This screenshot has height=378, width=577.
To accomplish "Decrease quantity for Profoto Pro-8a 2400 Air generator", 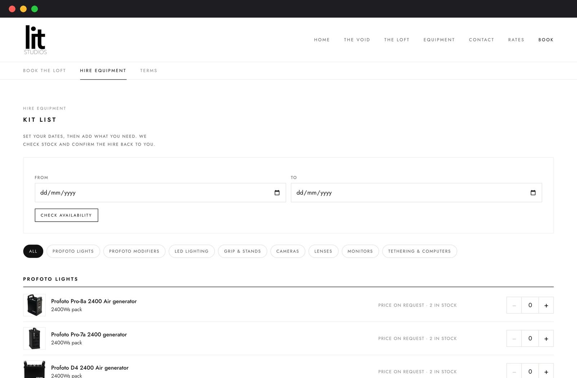I will [x=514, y=305].
